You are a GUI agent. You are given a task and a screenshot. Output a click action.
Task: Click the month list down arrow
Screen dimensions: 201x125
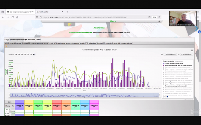(x=10, y=115)
